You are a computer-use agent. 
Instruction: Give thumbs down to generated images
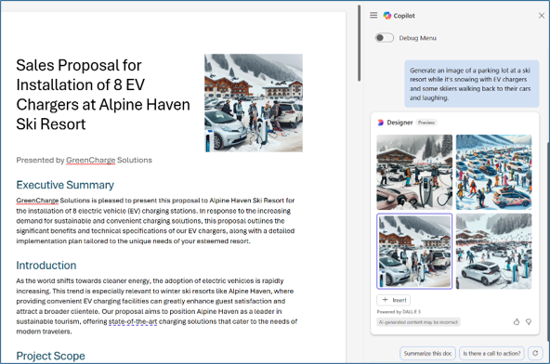click(x=529, y=321)
